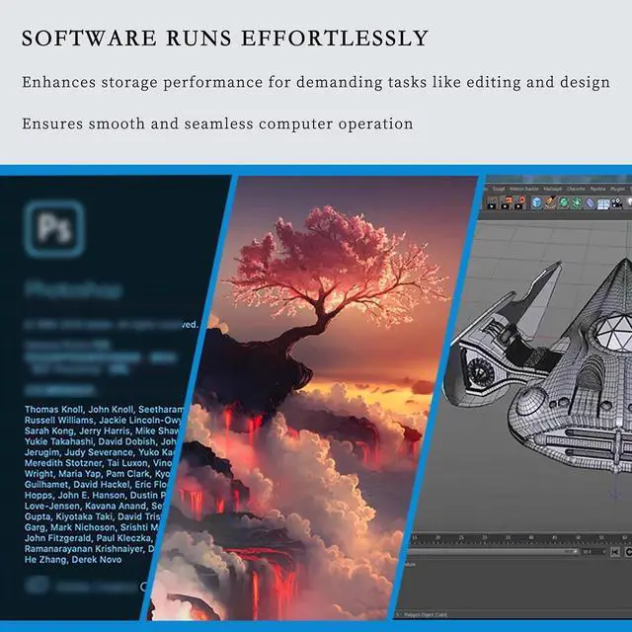Open the Sculpt menu
Viewport: 632px width, 632px height.
(x=499, y=188)
